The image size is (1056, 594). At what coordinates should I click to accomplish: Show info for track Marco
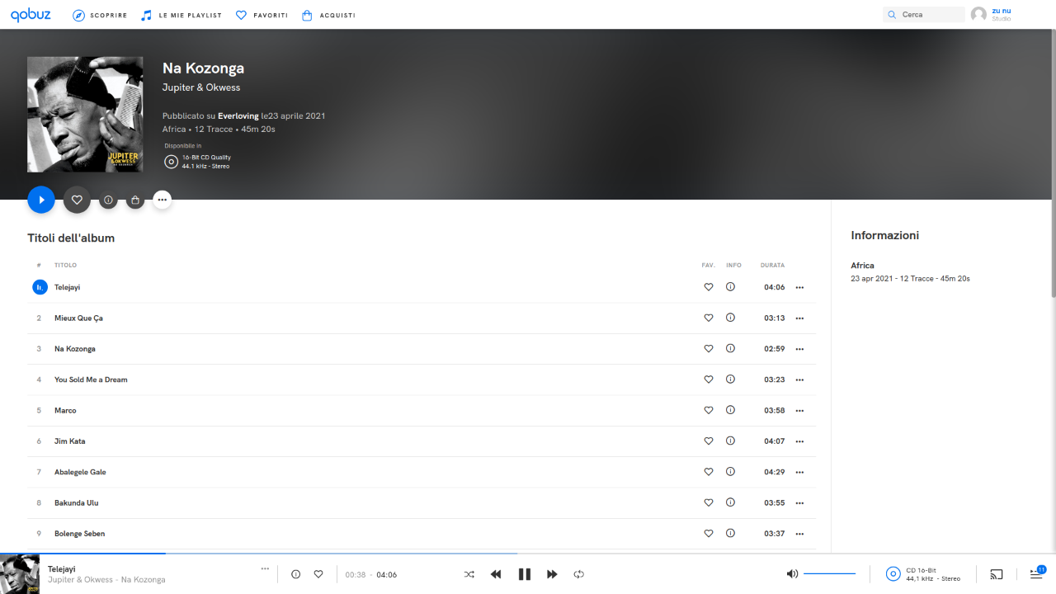coord(730,410)
